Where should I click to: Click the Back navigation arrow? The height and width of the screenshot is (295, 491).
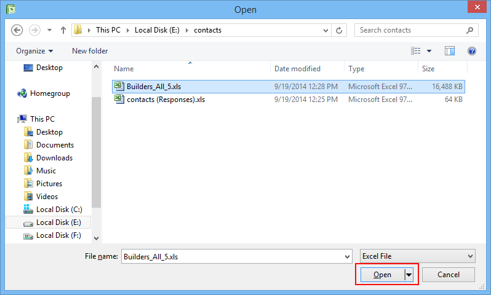coord(17,30)
